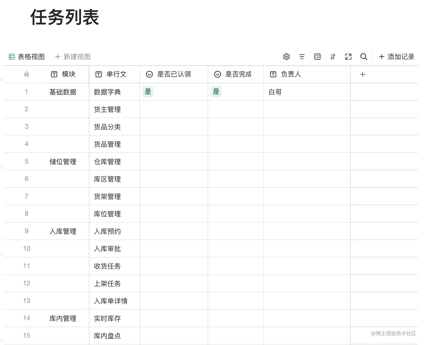Expand table to fullscreen icon
Viewport: 425px width, 345px height.
pyautogui.click(x=348, y=57)
